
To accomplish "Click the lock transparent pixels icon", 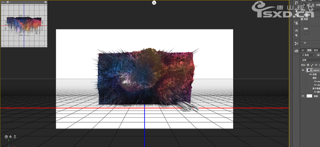I will click(x=308, y=65).
